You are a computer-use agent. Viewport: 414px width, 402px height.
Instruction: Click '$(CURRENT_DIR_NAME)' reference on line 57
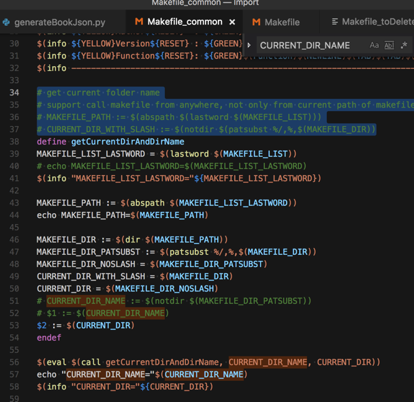pyautogui.click(x=201, y=375)
